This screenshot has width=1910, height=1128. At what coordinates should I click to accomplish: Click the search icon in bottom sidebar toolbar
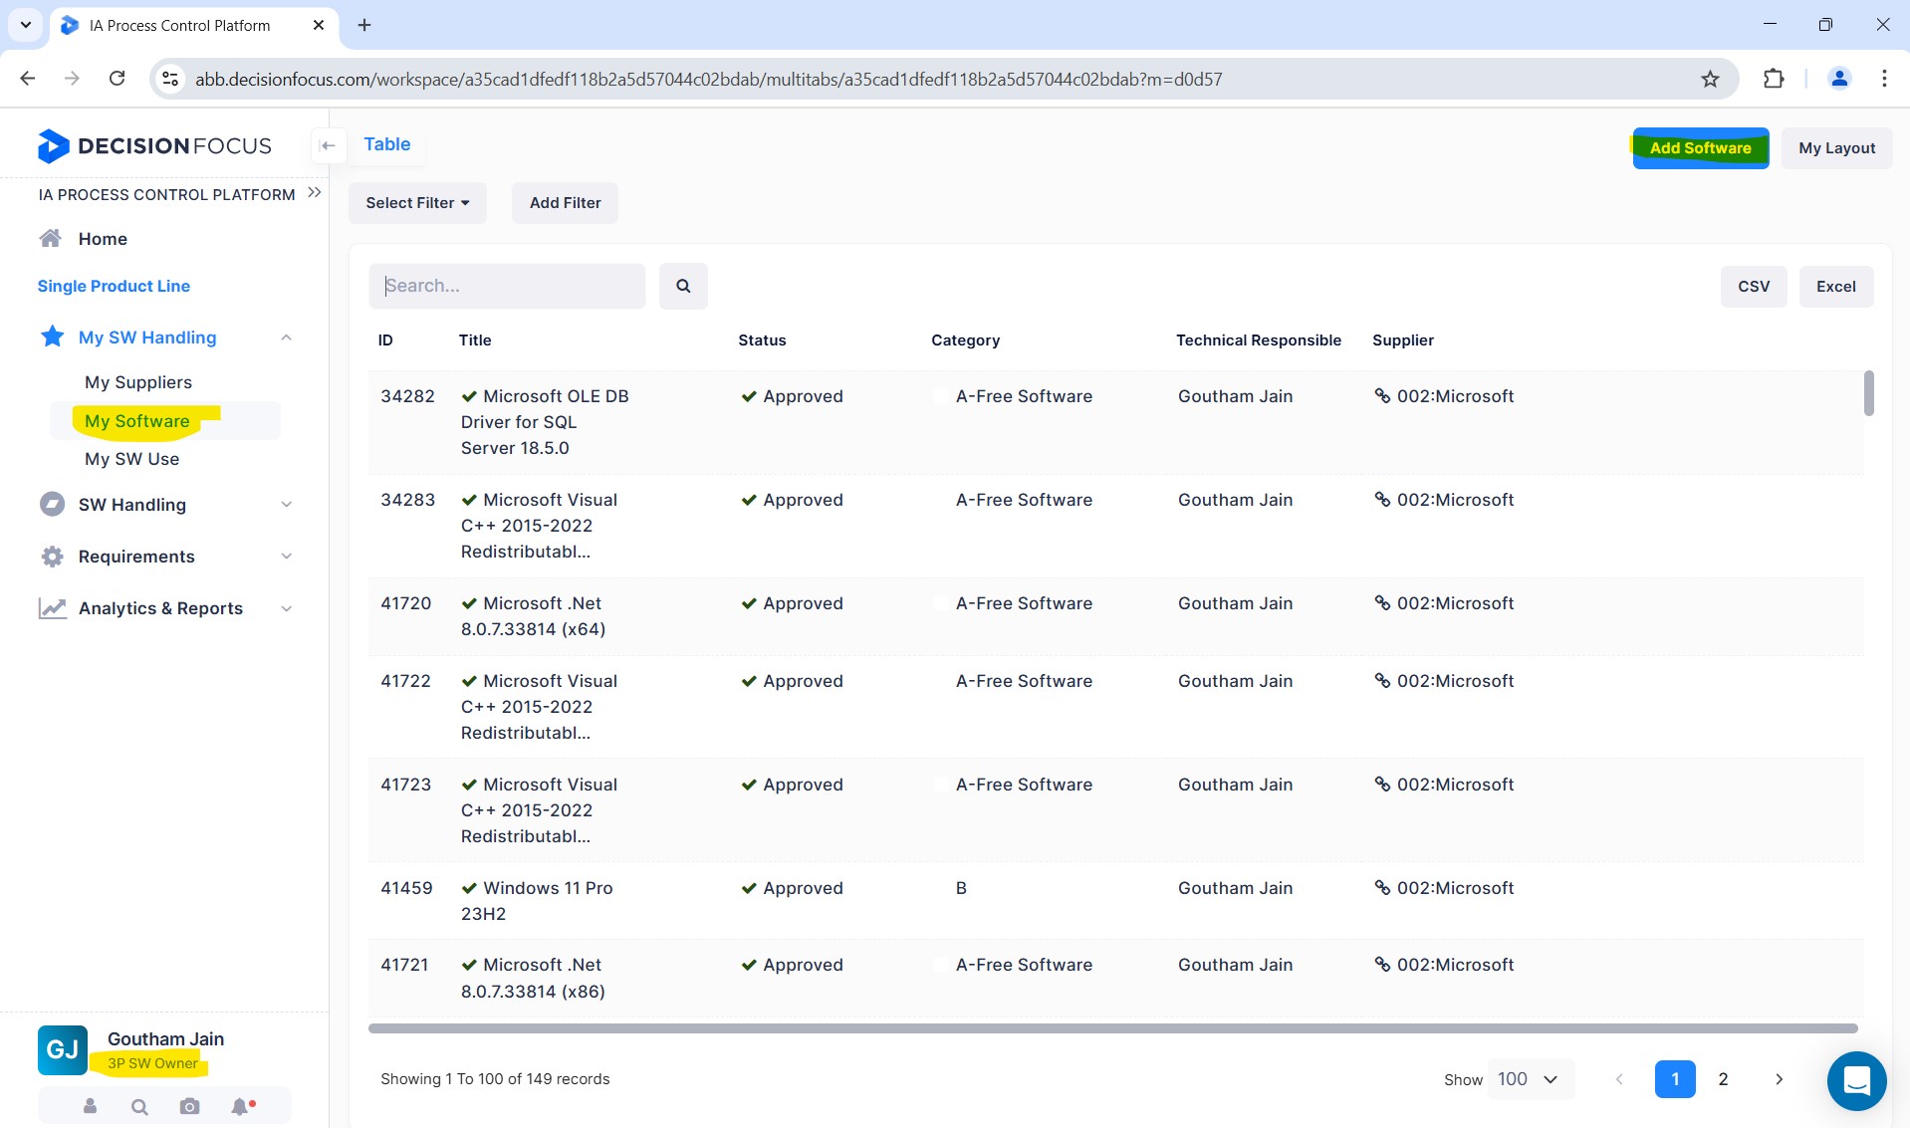tap(139, 1106)
